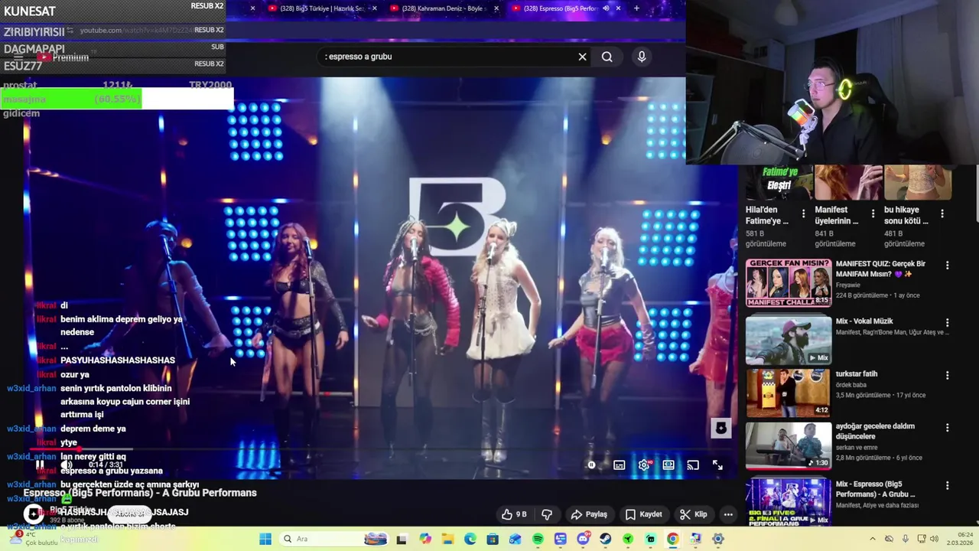Image resolution: width=979 pixels, height=551 pixels.
Task: Turn on subtitles in player
Action: click(620, 465)
